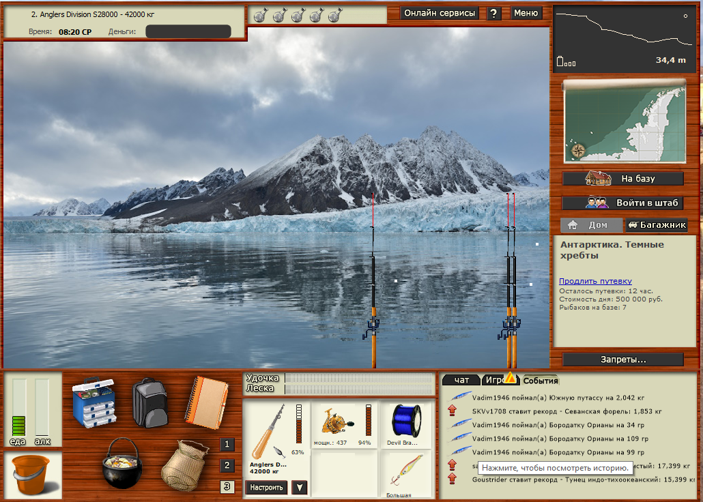Switch to the чат tab

(461, 380)
